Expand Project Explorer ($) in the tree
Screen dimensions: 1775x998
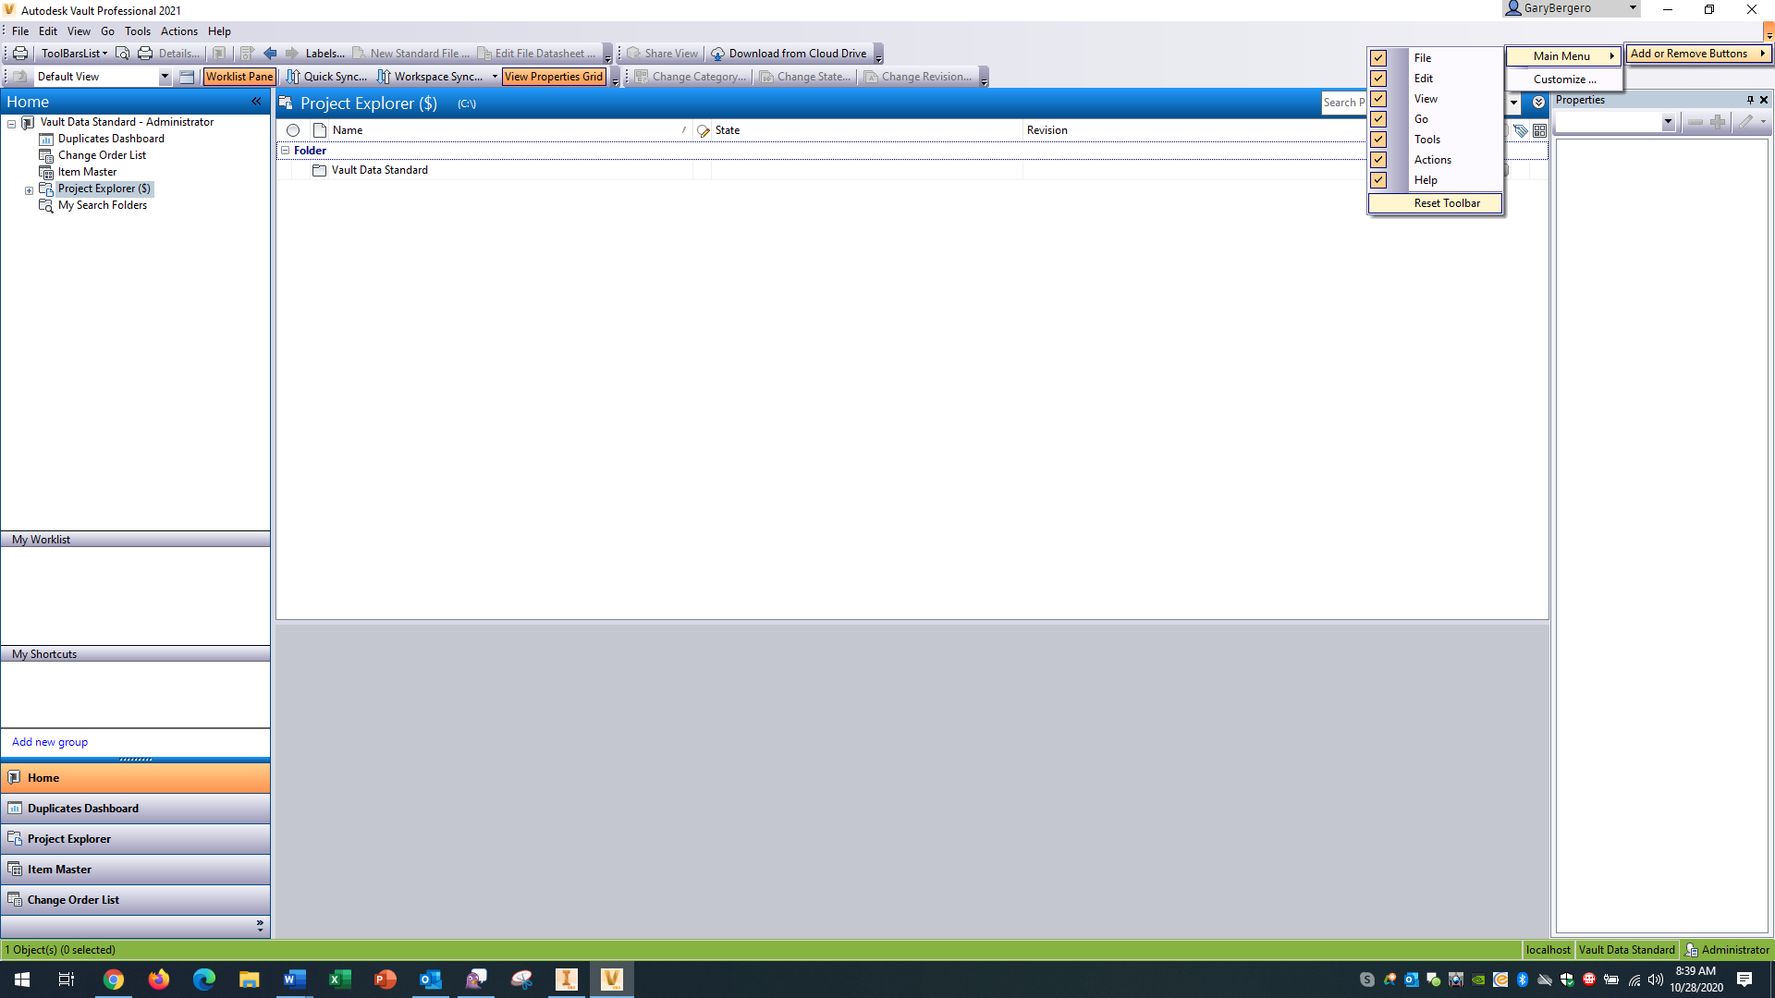29,189
